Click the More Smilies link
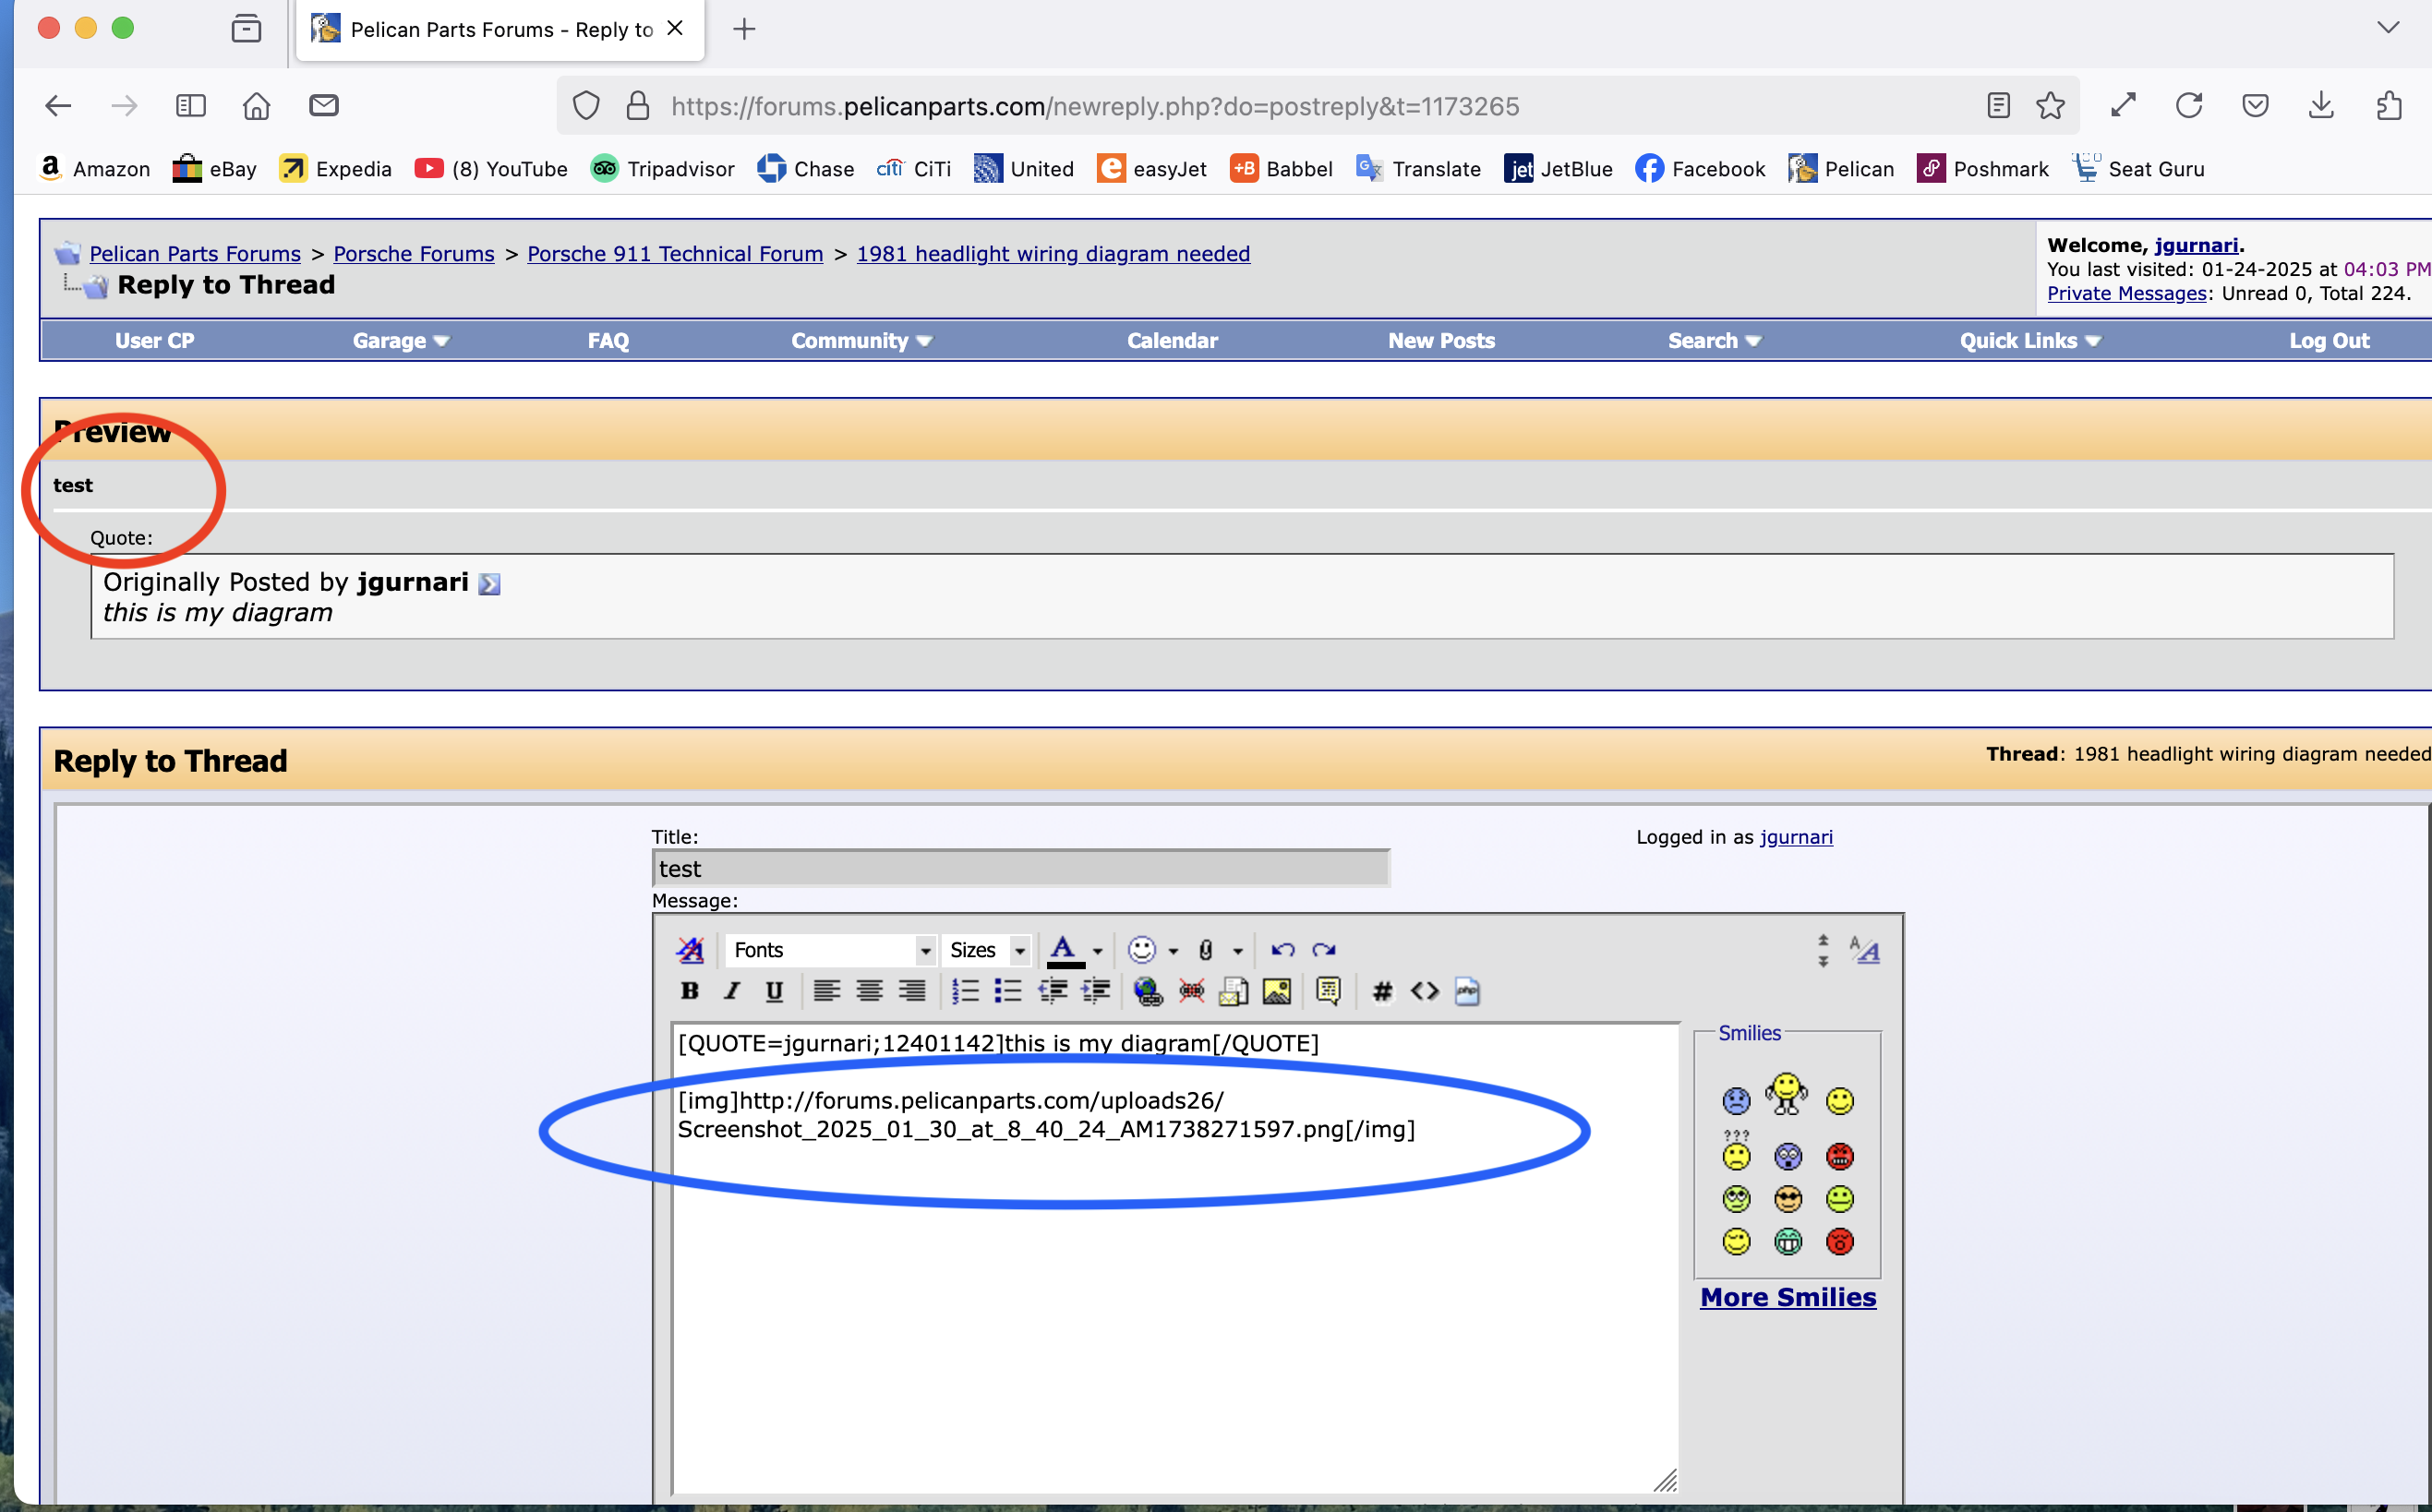The image size is (2432, 1512). (x=1788, y=1297)
